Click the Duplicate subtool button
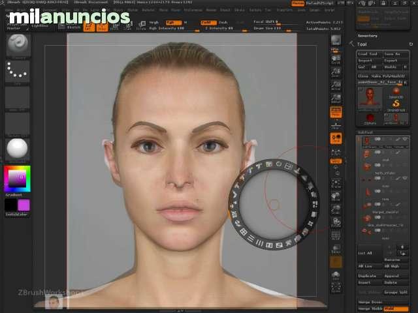 (x=370, y=276)
